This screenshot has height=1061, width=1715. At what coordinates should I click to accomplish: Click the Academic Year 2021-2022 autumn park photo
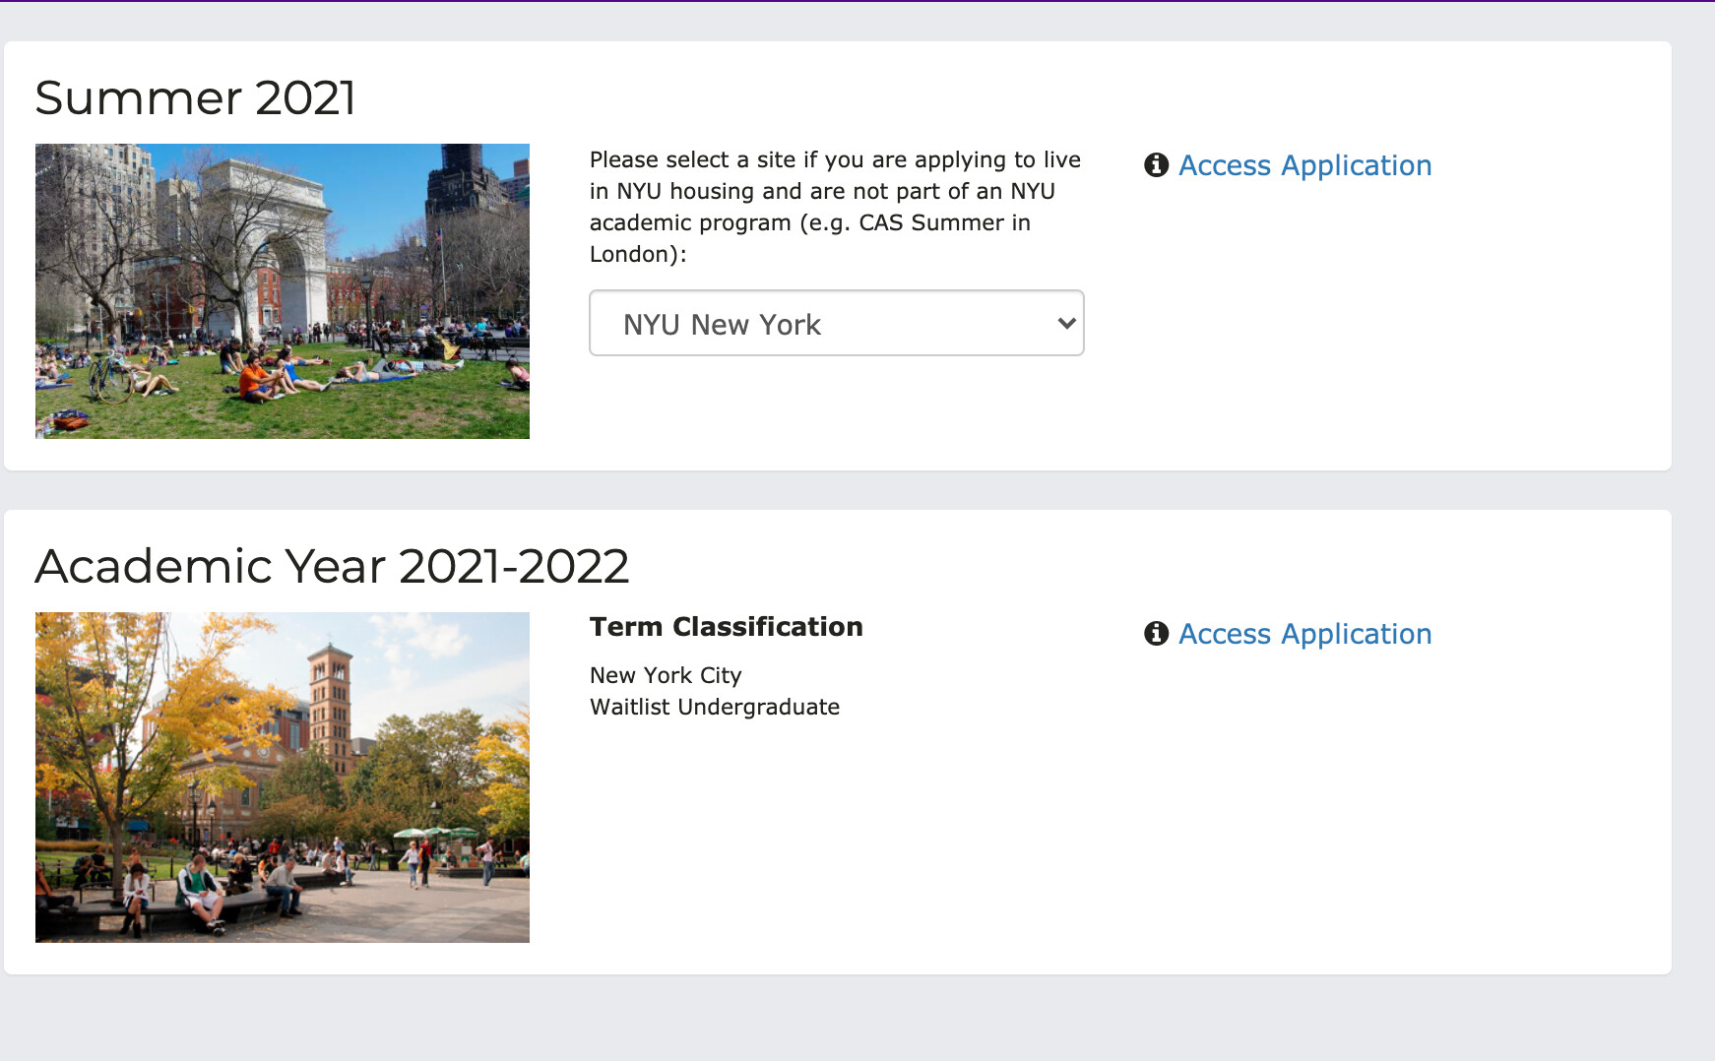[283, 778]
